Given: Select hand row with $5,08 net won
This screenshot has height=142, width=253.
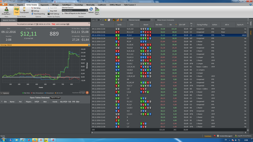Looking at the screenshot, I should [x=169, y=29].
